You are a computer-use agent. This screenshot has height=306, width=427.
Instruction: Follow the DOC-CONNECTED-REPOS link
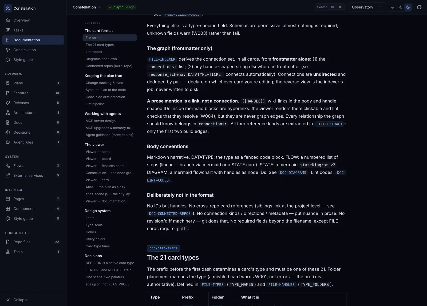tap(170, 214)
